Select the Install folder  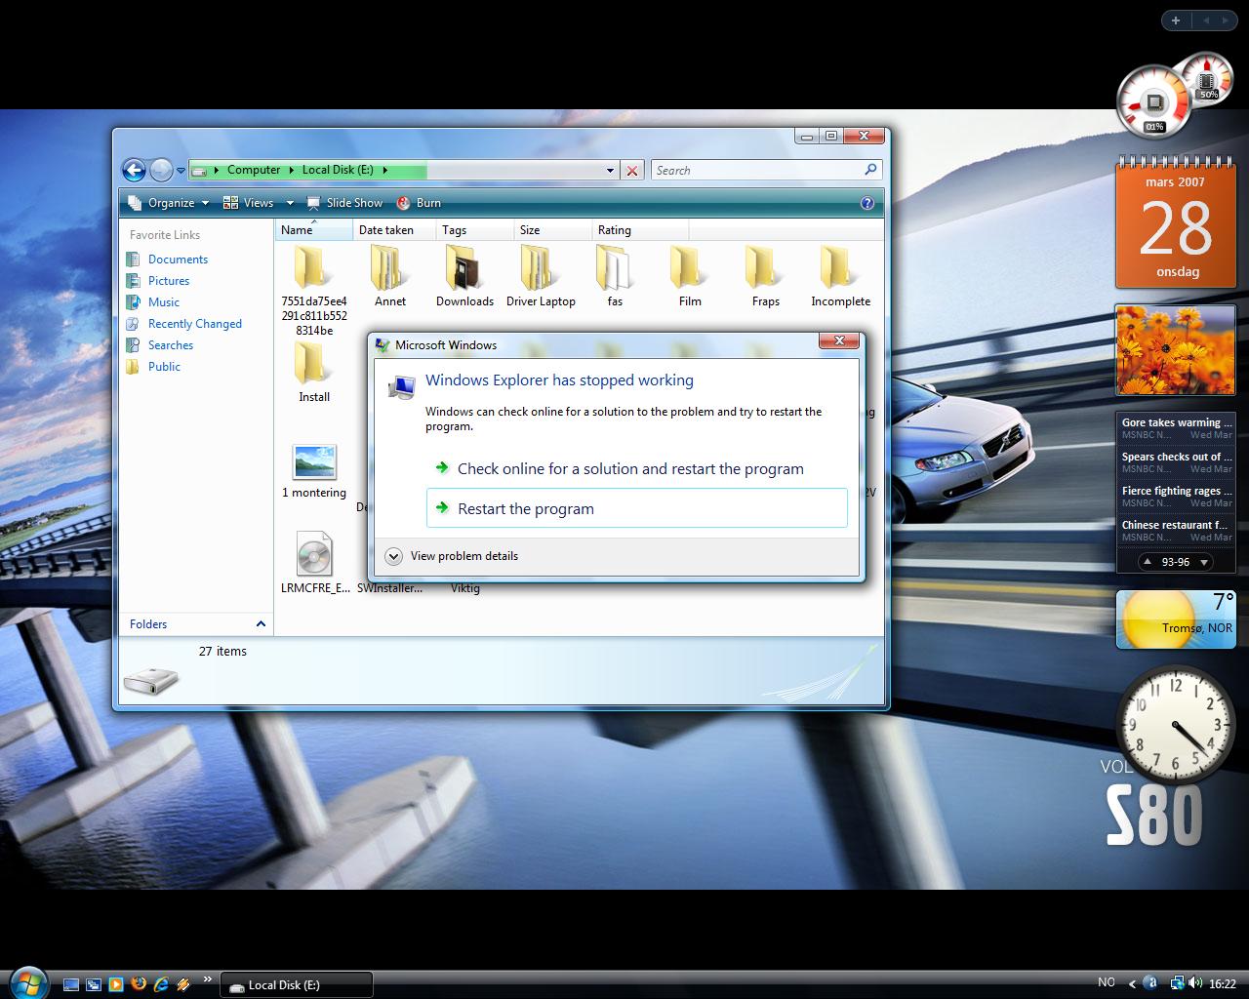coord(314,372)
